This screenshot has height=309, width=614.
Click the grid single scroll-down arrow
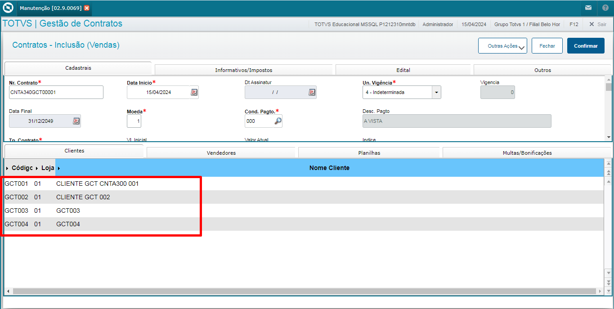[x=609, y=273]
